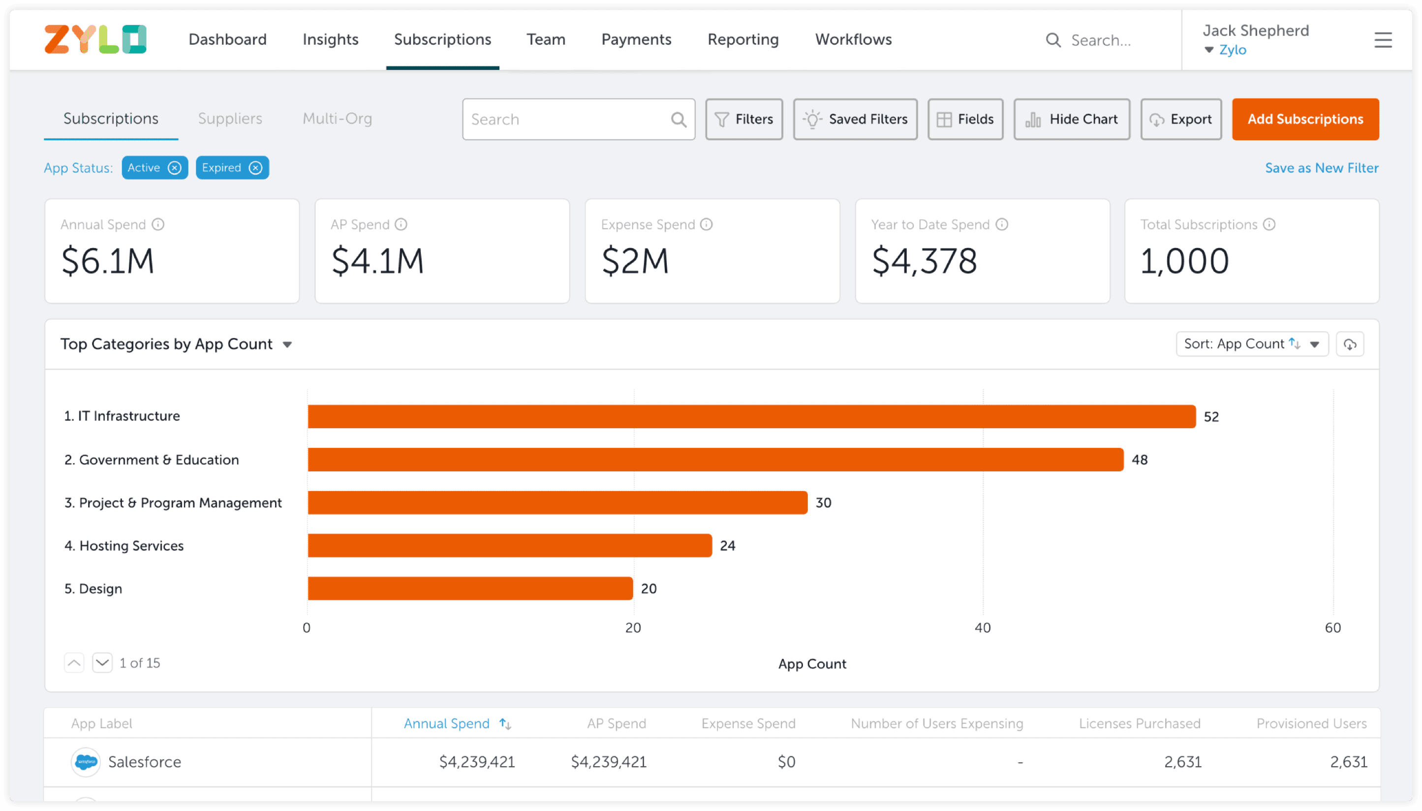Click Total Subscriptions info icon
1422x811 pixels.
pos(1269,224)
